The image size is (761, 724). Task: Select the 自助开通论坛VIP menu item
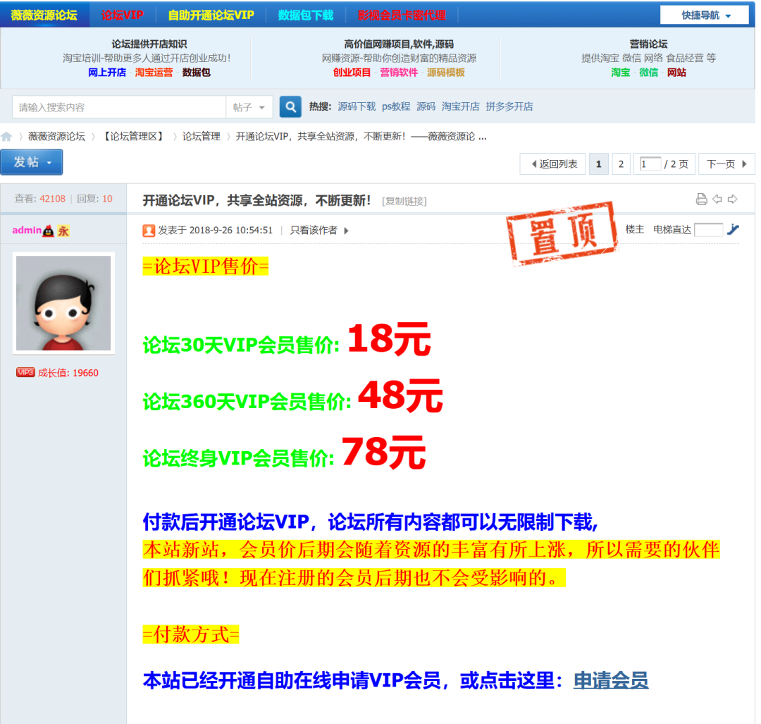pyautogui.click(x=209, y=13)
